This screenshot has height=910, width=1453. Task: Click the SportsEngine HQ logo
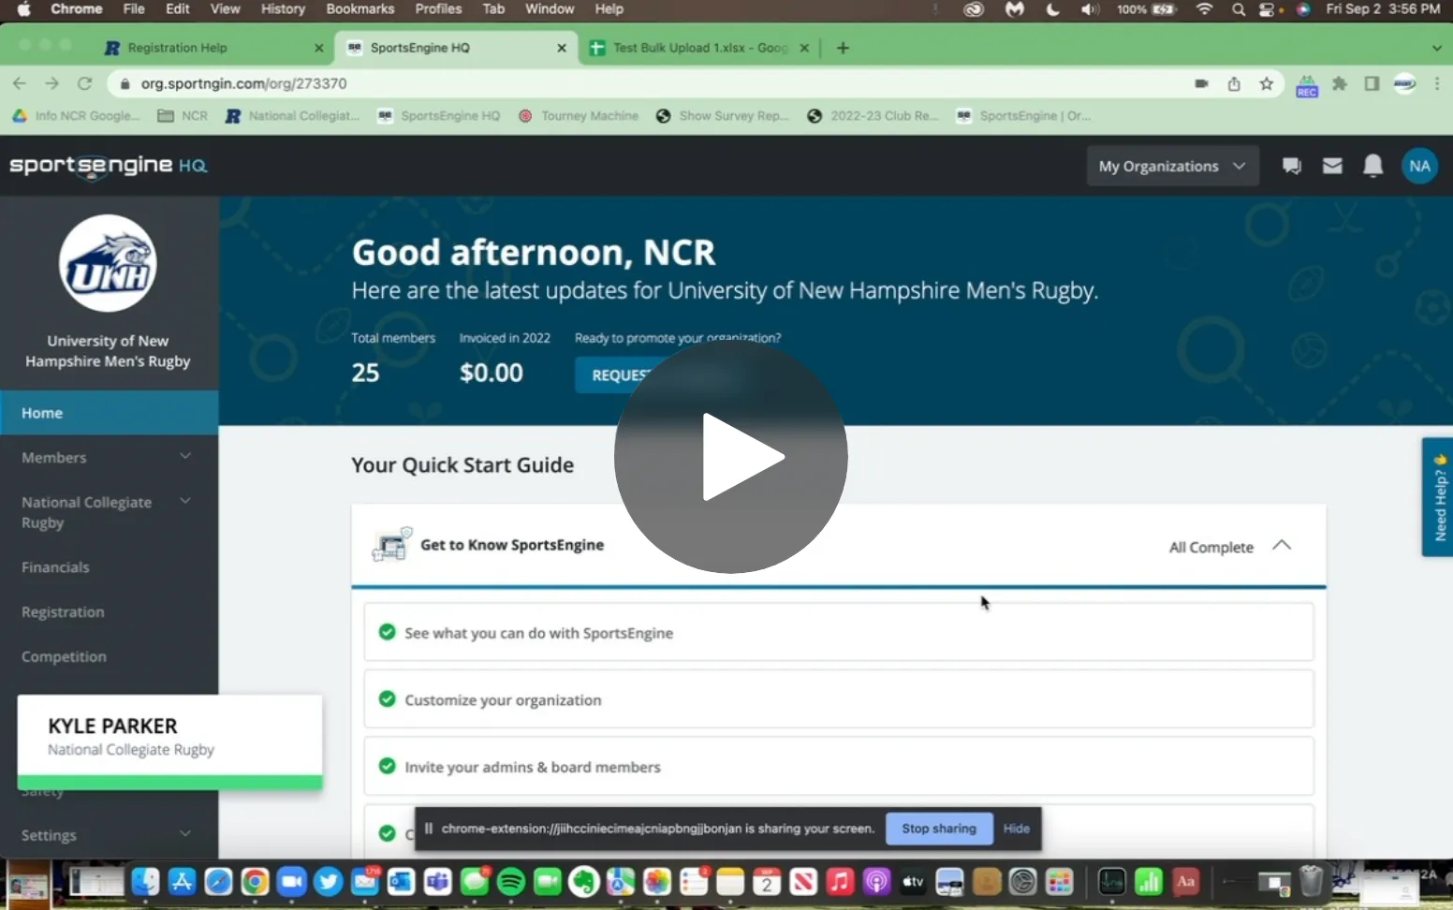point(109,166)
